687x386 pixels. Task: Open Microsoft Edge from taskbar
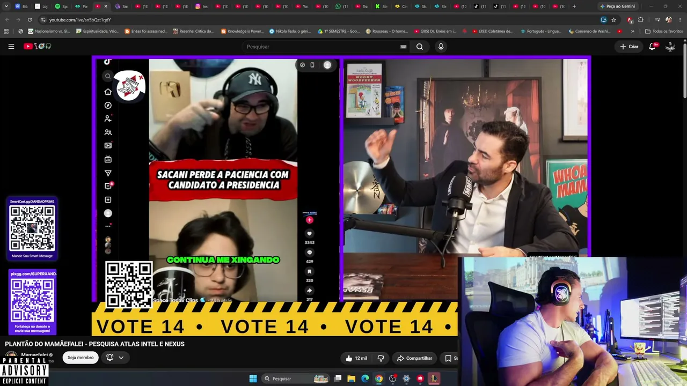365,378
